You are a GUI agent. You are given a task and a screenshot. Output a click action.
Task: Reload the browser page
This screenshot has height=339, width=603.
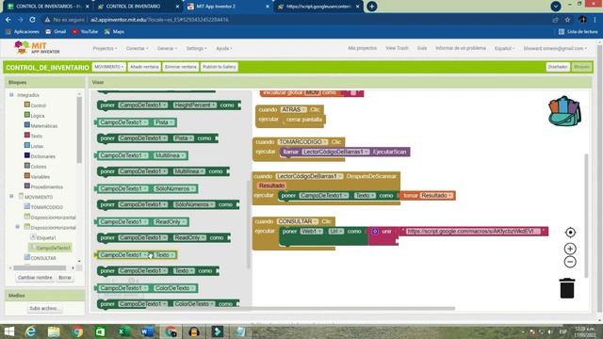(32, 20)
